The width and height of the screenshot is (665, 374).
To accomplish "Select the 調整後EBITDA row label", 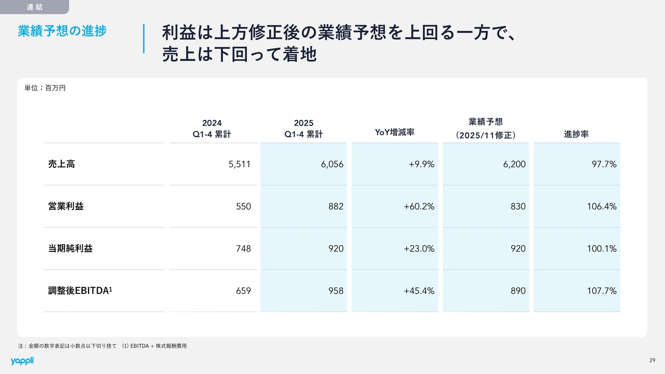I will (x=80, y=290).
